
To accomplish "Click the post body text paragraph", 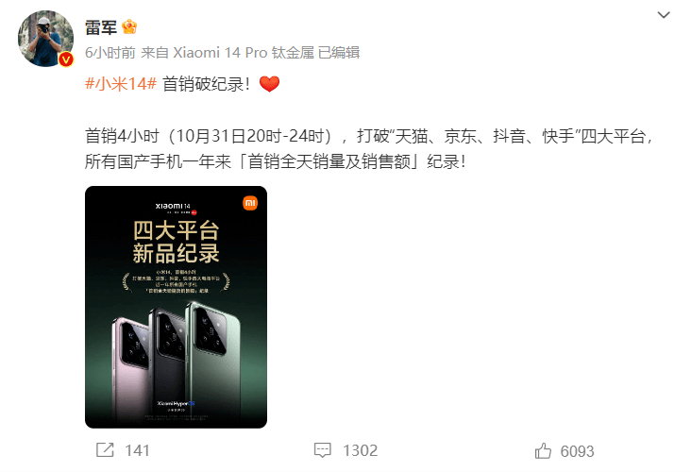I will coord(368,149).
